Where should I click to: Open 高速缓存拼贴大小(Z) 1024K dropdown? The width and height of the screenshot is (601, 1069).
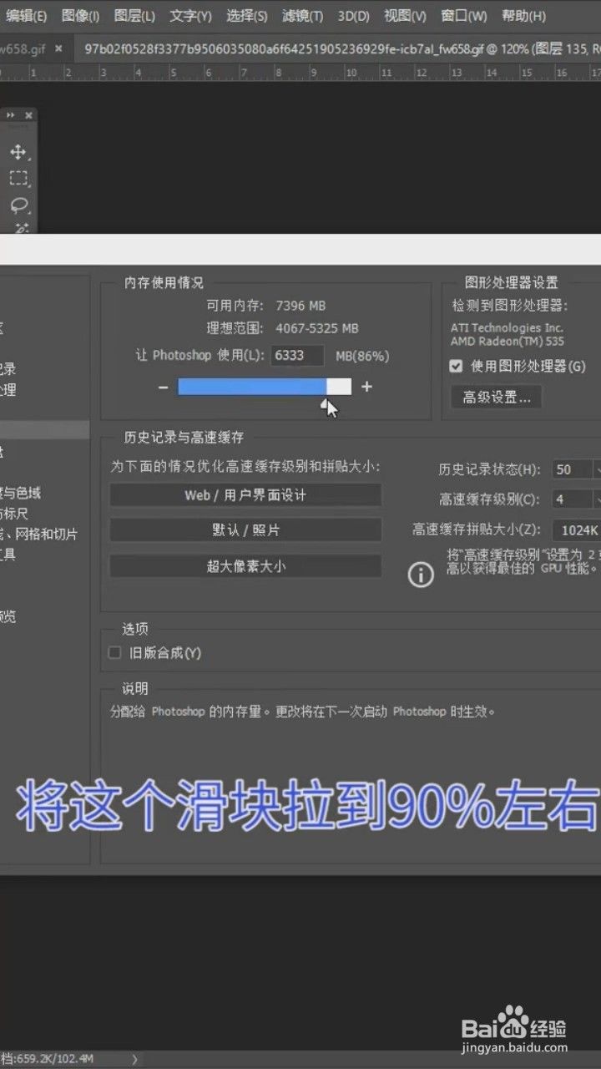point(577,529)
